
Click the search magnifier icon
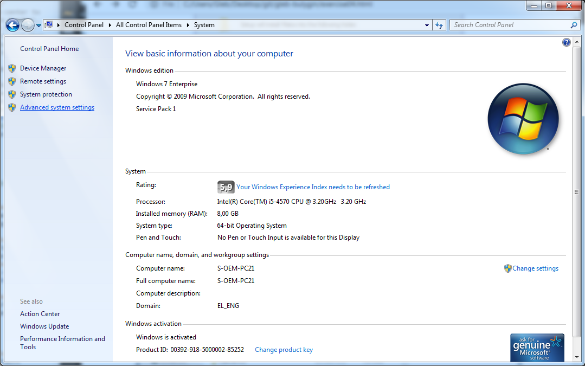click(x=574, y=25)
